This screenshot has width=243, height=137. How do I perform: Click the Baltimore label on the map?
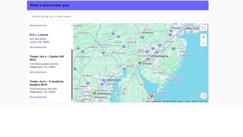pyautogui.click(x=115, y=80)
